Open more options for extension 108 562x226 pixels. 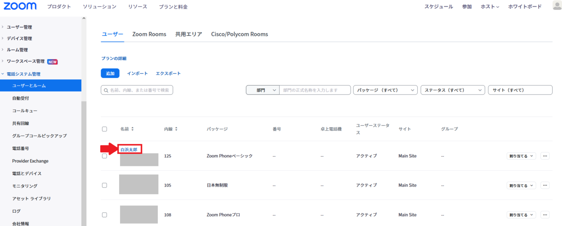click(545, 215)
